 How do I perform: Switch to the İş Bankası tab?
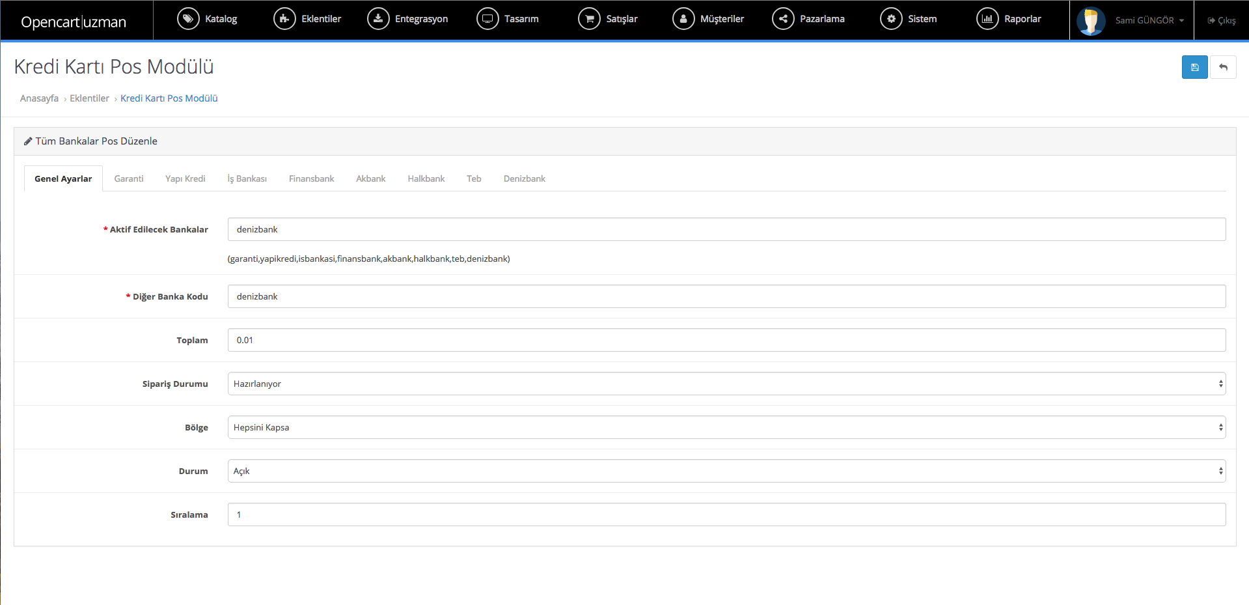(x=247, y=178)
